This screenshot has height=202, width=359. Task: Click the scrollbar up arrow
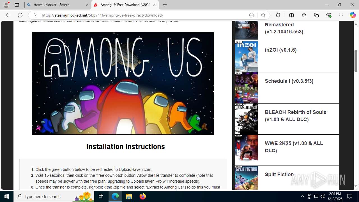click(356, 24)
